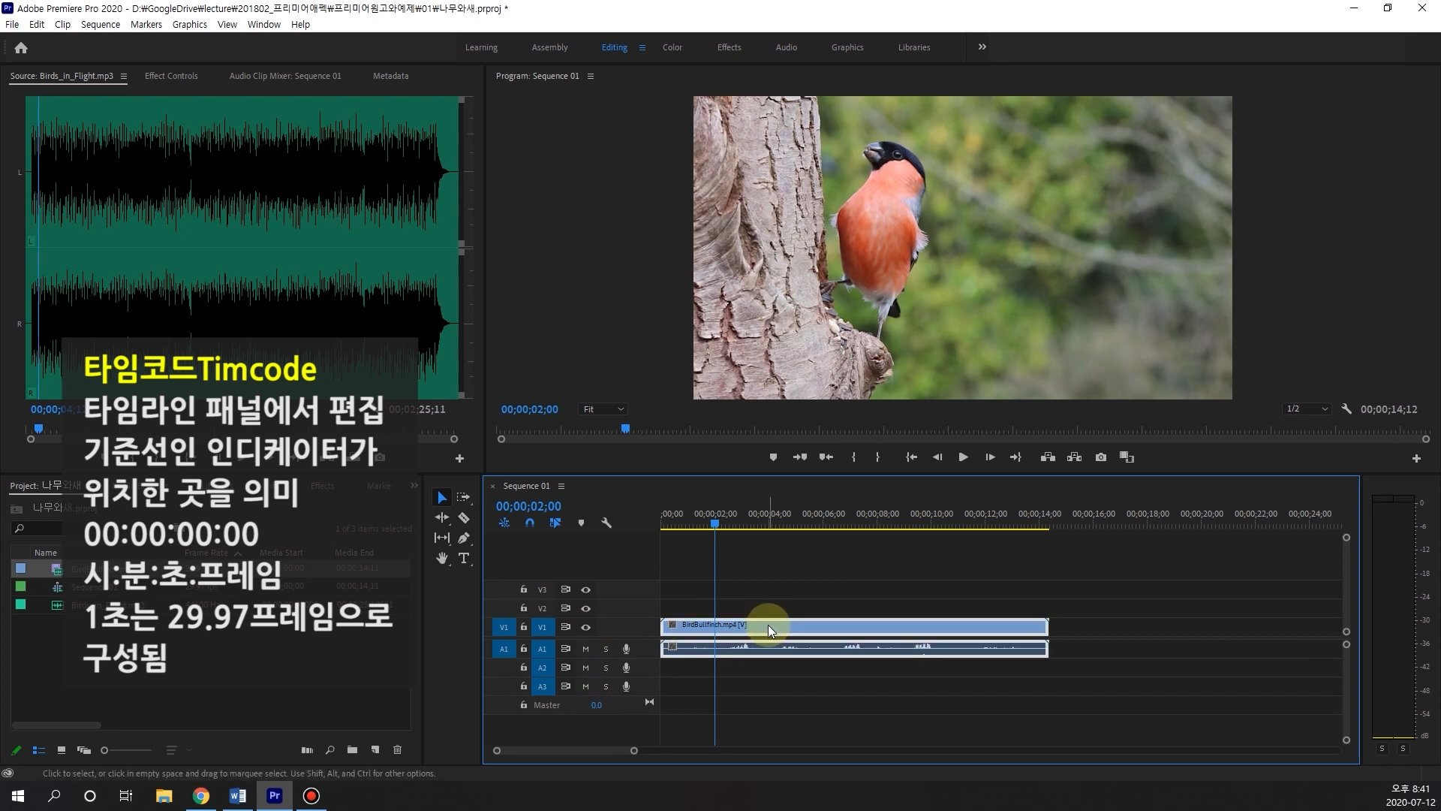Image resolution: width=1441 pixels, height=811 pixels.
Task: Switch to Graphics workspace
Action: [x=847, y=47]
